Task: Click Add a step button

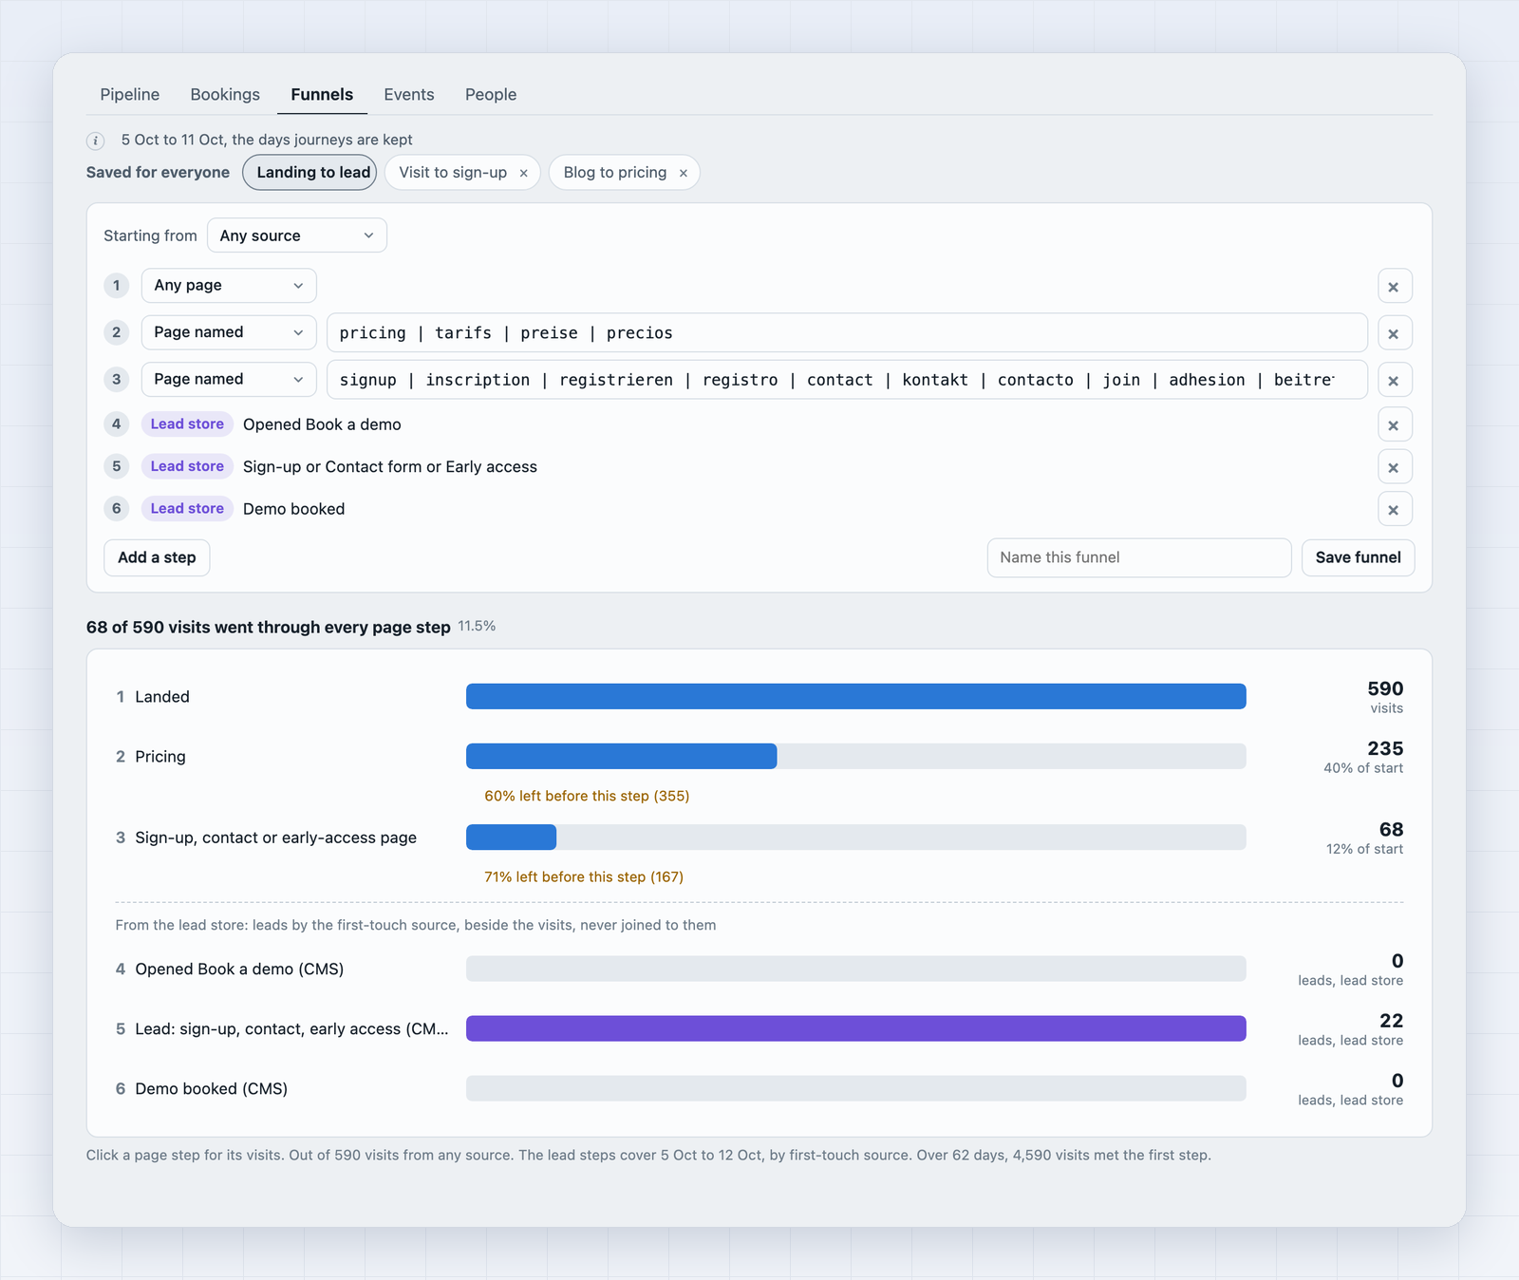Action: coord(157,557)
